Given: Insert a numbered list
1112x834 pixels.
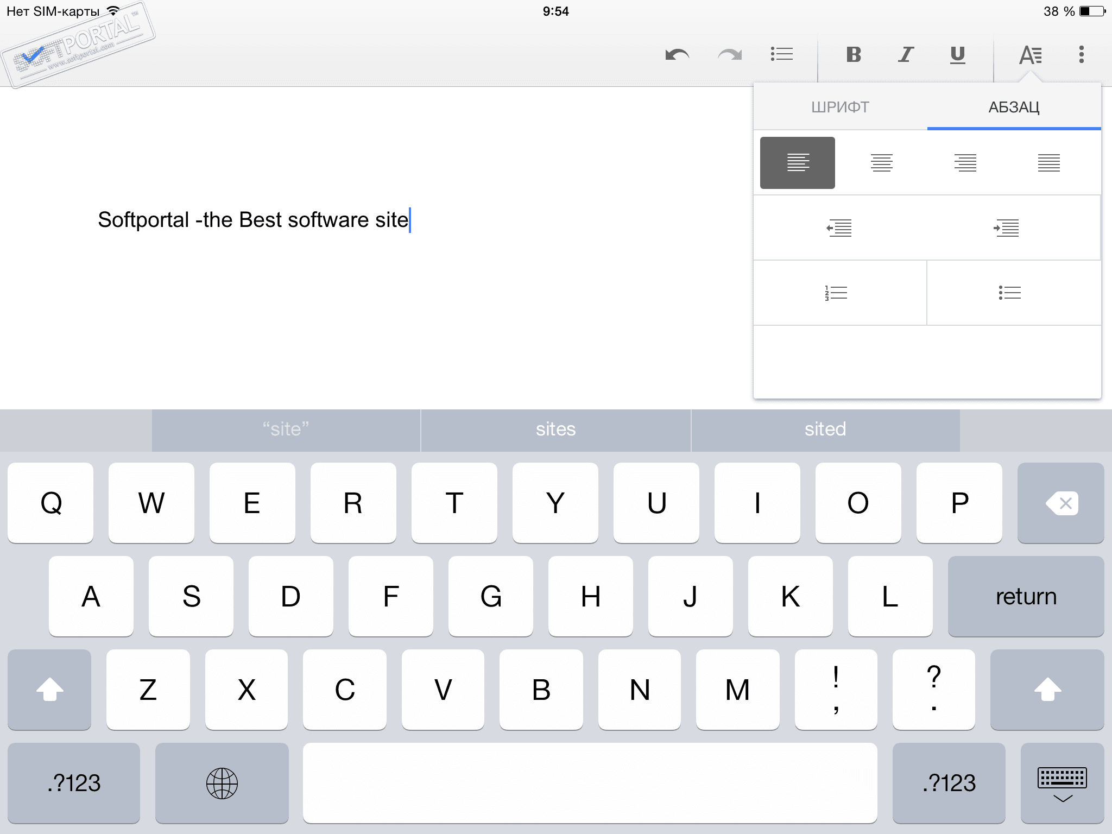Looking at the screenshot, I should pos(837,293).
